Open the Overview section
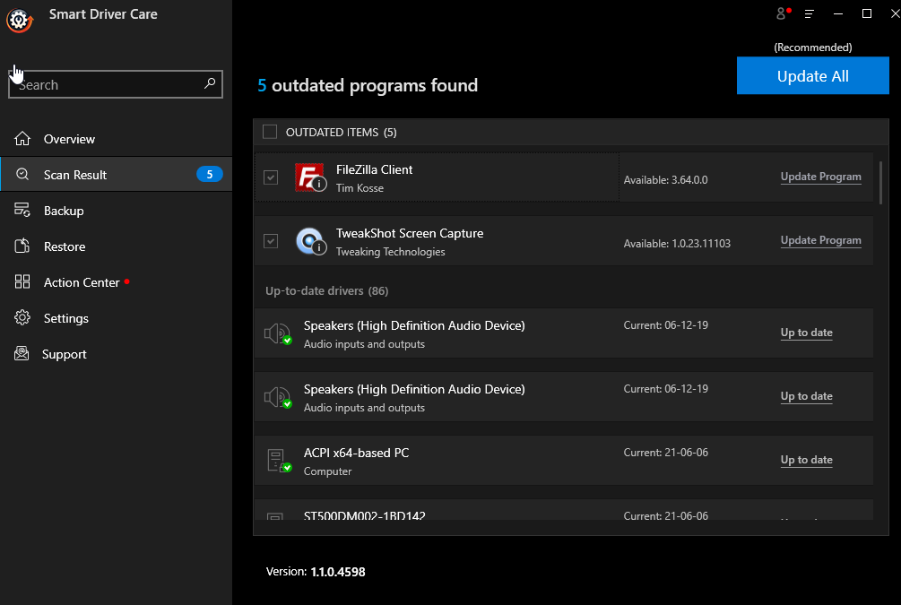901x605 pixels. pyautogui.click(x=116, y=139)
